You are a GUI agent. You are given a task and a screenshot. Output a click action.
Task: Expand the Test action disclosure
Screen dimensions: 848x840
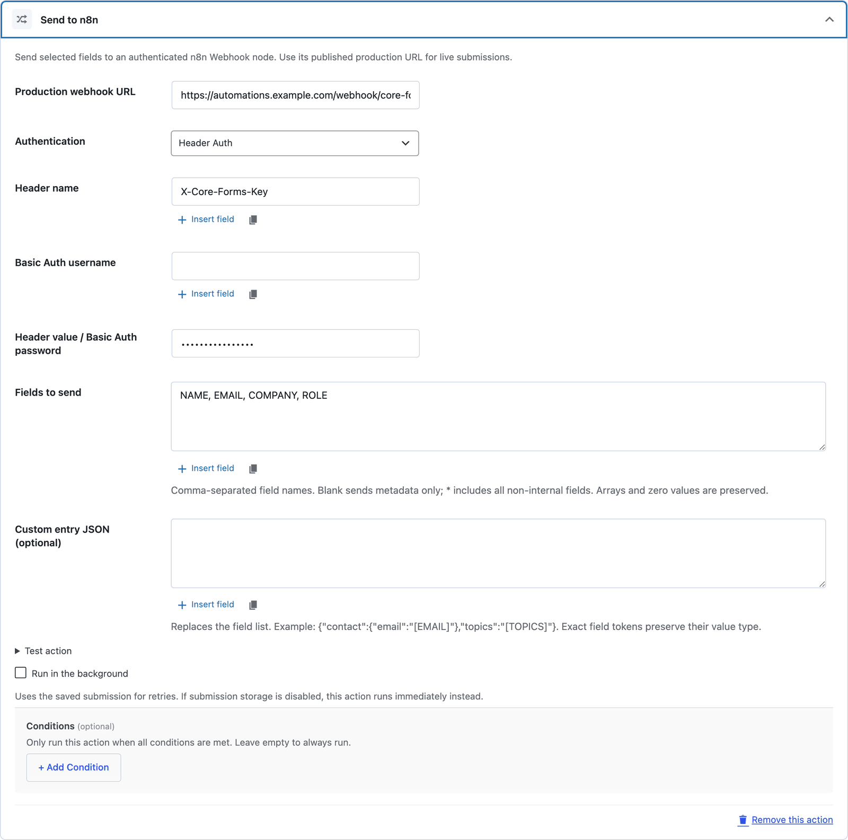[x=43, y=651]
